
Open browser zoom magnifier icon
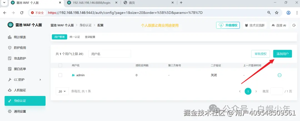click(269, 13)
